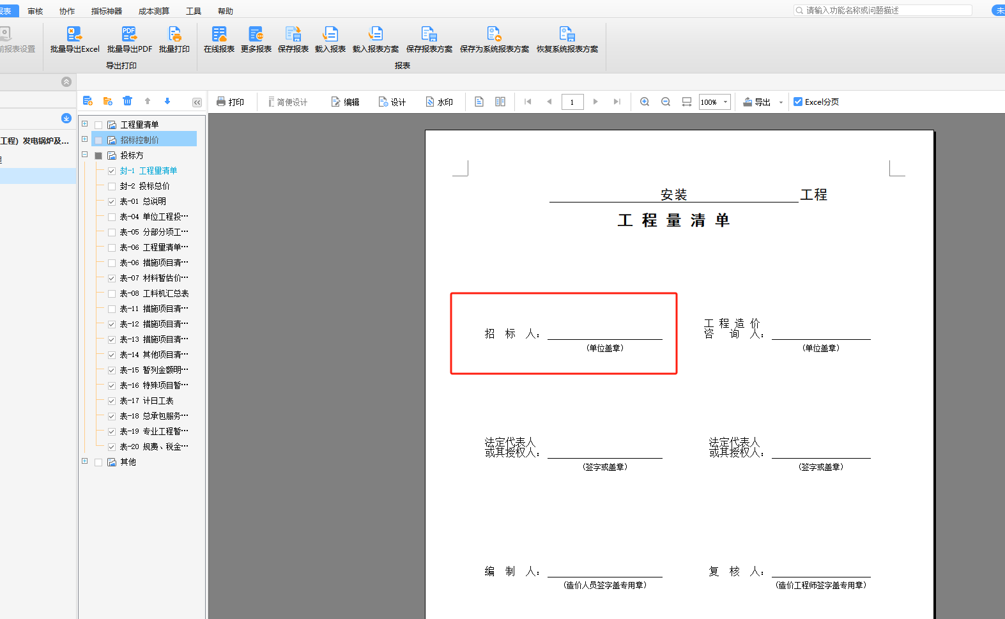Open 在线报表

[219, 40]
